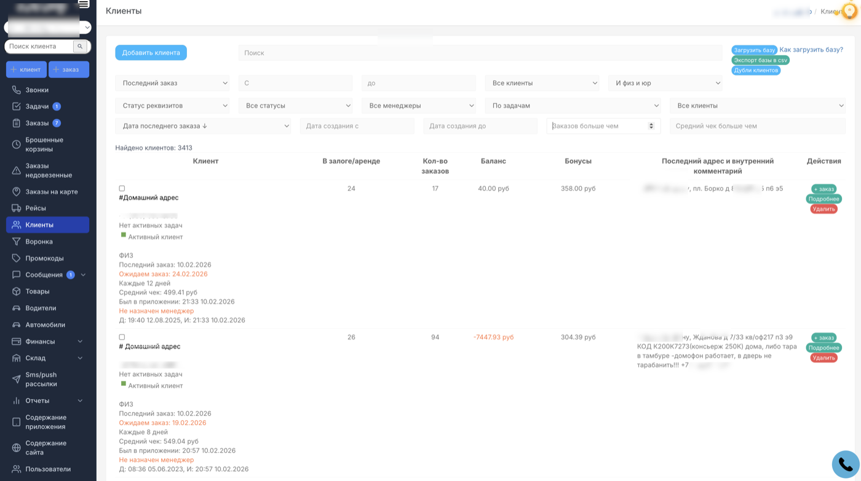861x481 pixels.
Task: Click the Товары box icon
Action: (17, 291)
